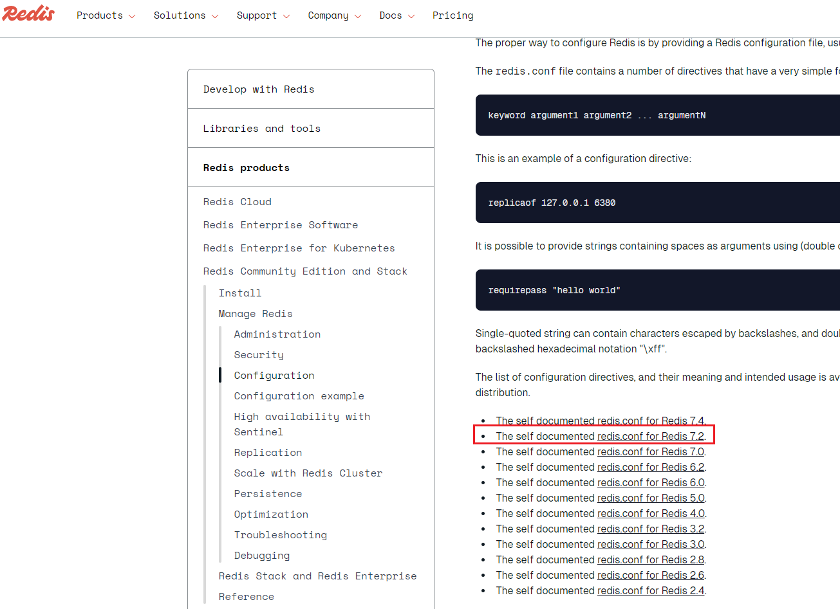Open redis.conf for Redis 2.8 link
This screenshot has width=840, height=609.
tap(651, 559)
